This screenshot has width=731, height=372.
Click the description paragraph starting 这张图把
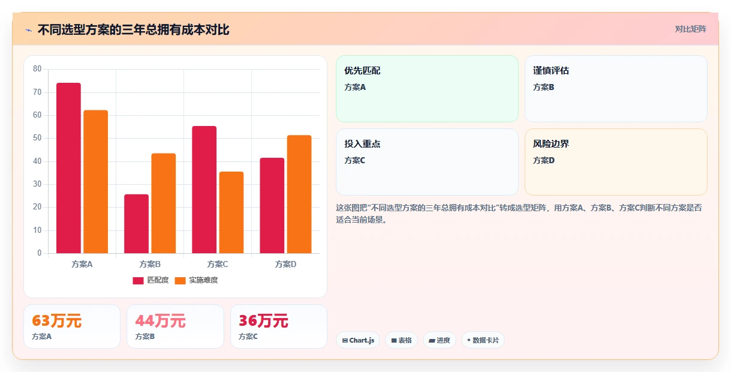pyautogui.click(x=519, y=214)
